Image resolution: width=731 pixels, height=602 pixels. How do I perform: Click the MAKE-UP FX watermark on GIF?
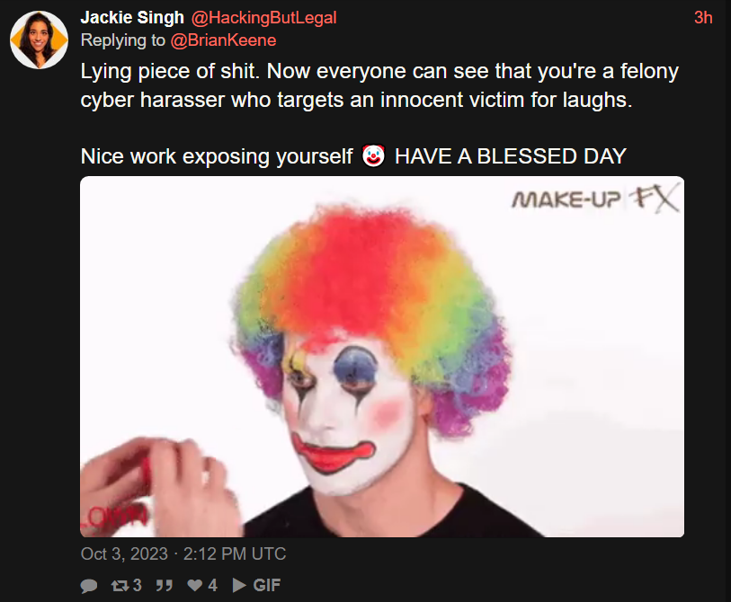pyautogui.click(x=595, y=199)
